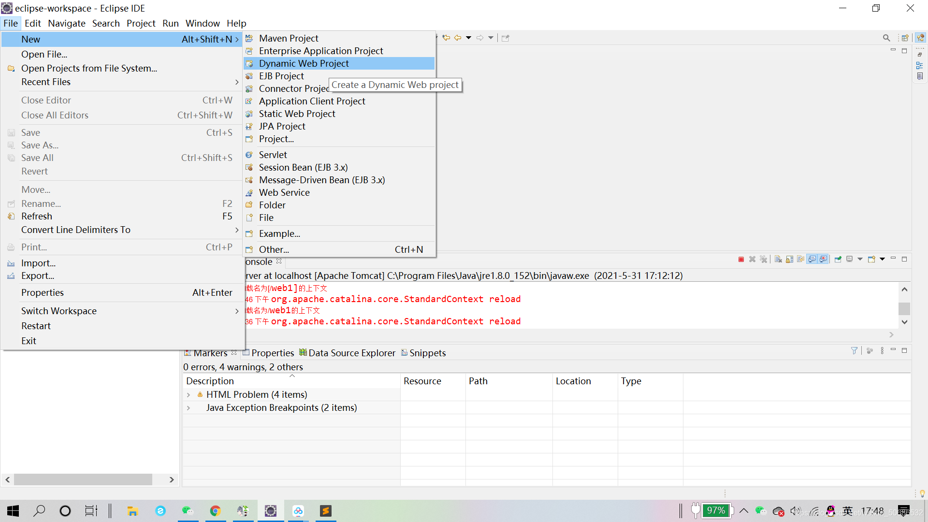Click the left panel horizontal scrollbar thumb
This screenshot has width=928, height=522.
point(83,479)
